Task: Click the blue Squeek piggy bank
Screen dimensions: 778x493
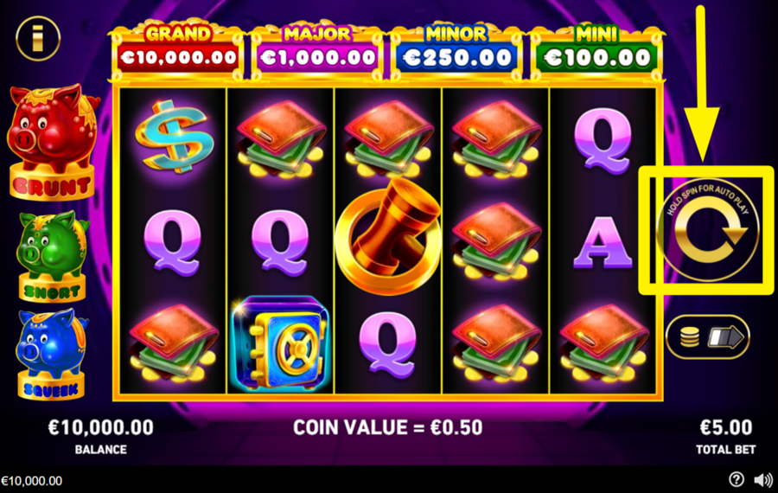Action: (52, 354)
